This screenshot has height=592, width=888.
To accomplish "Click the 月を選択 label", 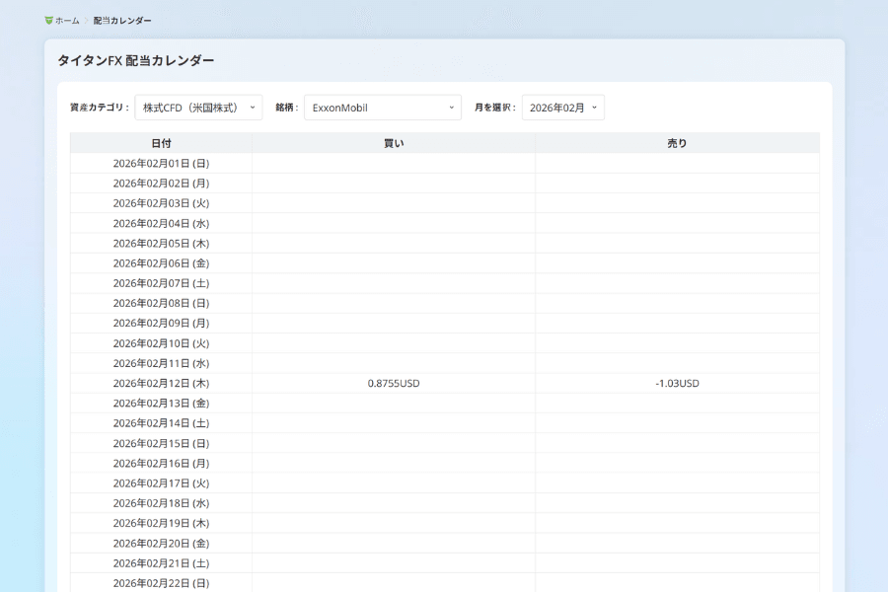I will [495, 108].
